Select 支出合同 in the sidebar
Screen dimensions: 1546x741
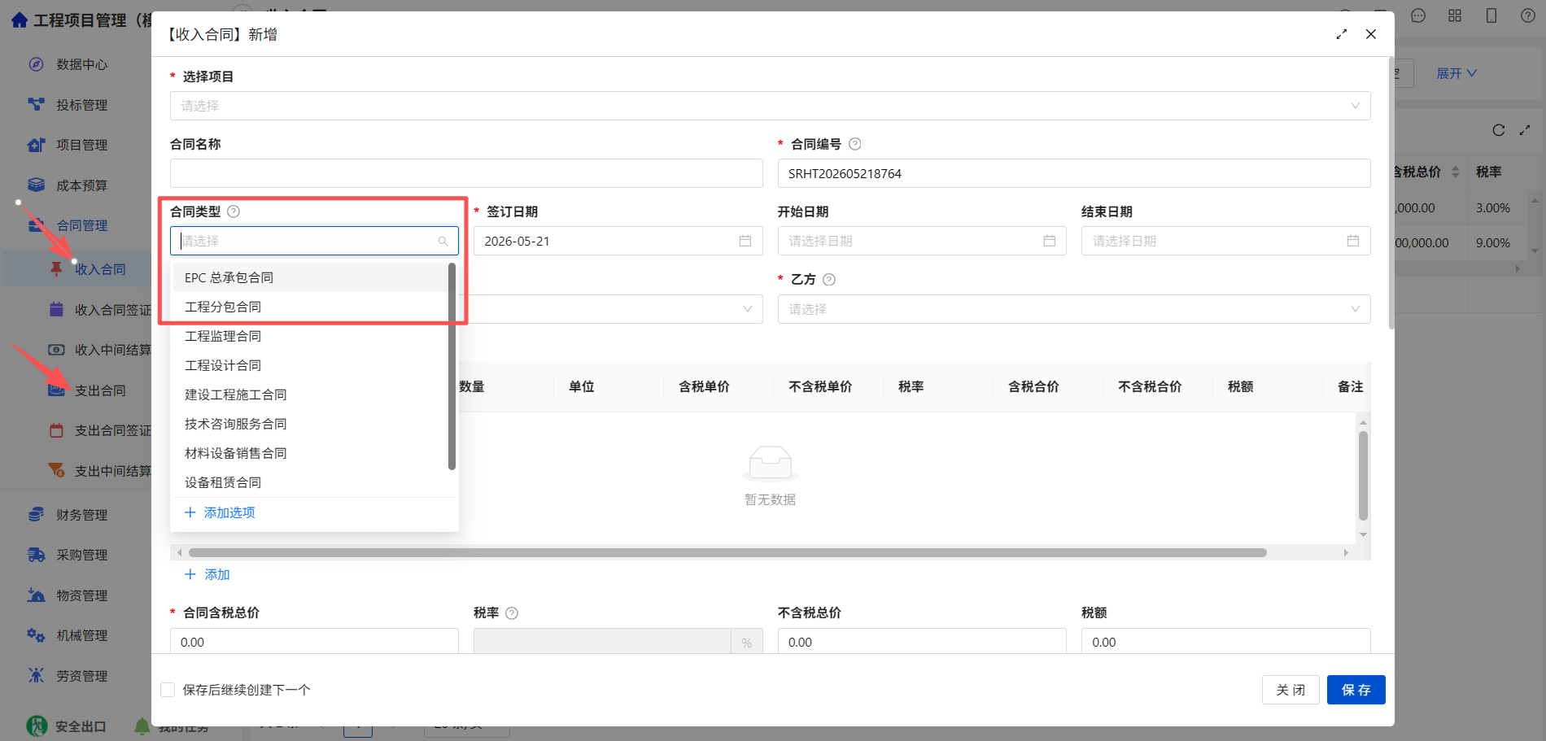100,390
